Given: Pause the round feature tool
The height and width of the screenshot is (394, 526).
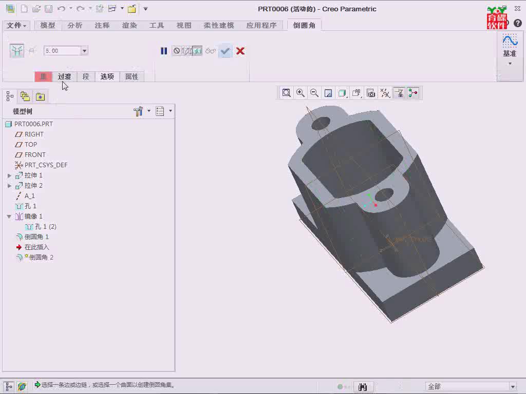Looking at the screenshot, I should point(164,51).
